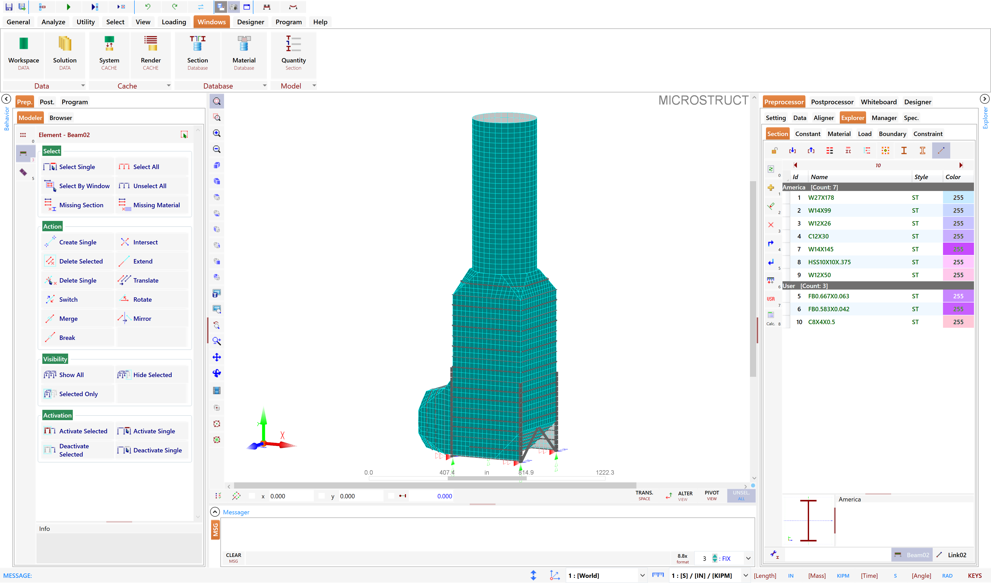Click the plate element icon in the left sidebar
Viewport: 991px width, 583px height.
click(x=23, y=172)
